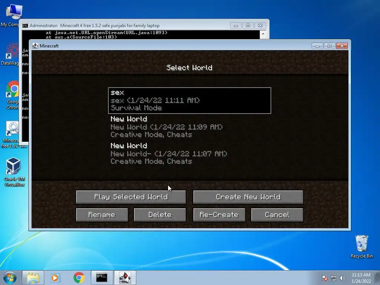380x285 pixels.
Task: Open volume control tray icon
Action: click(x=343, y=278)
